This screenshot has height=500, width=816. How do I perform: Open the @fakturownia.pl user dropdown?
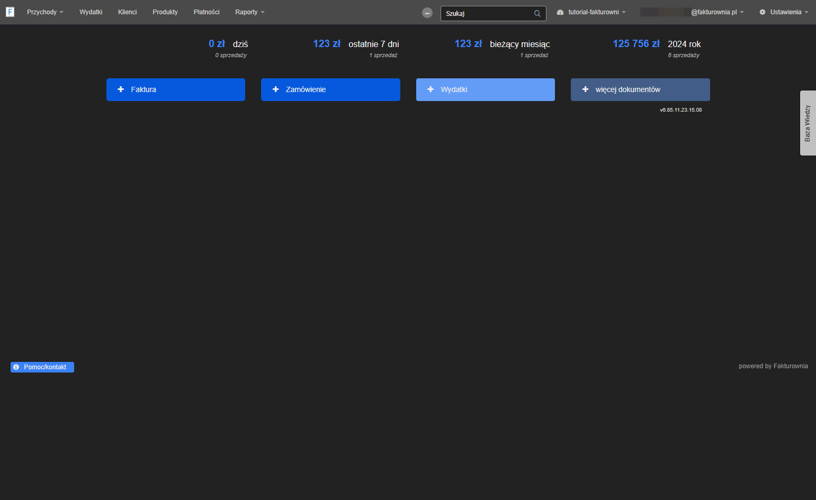pos(692,12)
